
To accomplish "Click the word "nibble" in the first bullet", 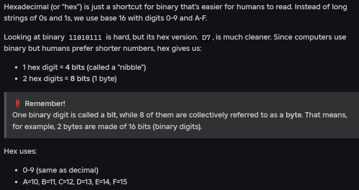I will click(130, 67).
